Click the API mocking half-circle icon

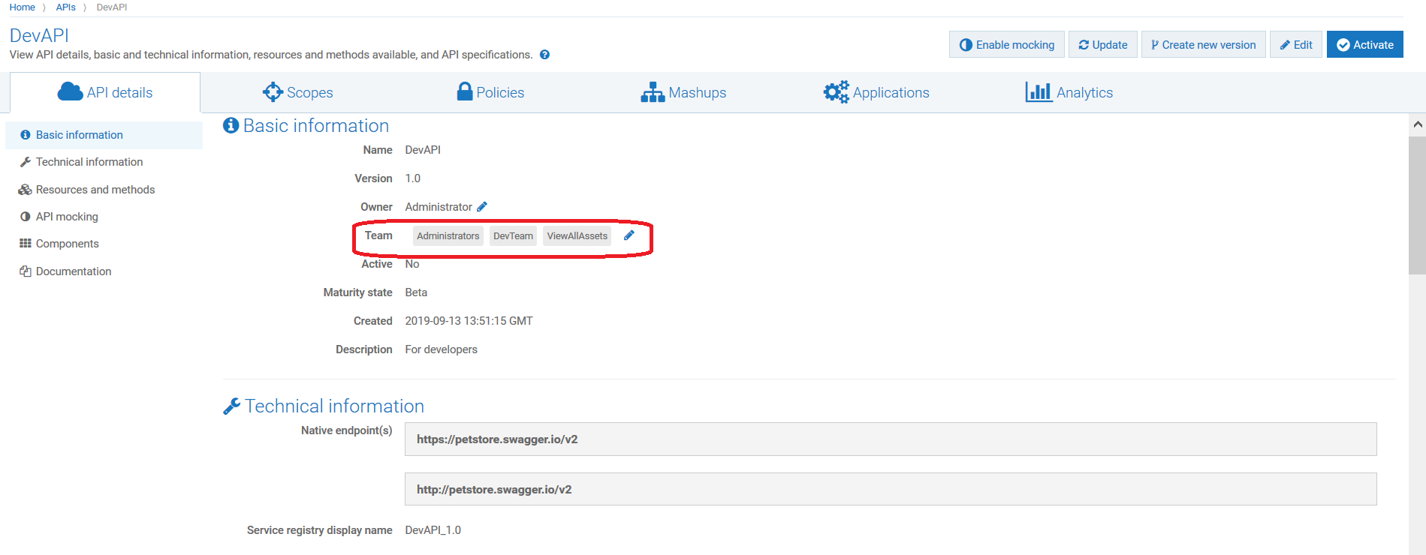[x=26, y=217]
